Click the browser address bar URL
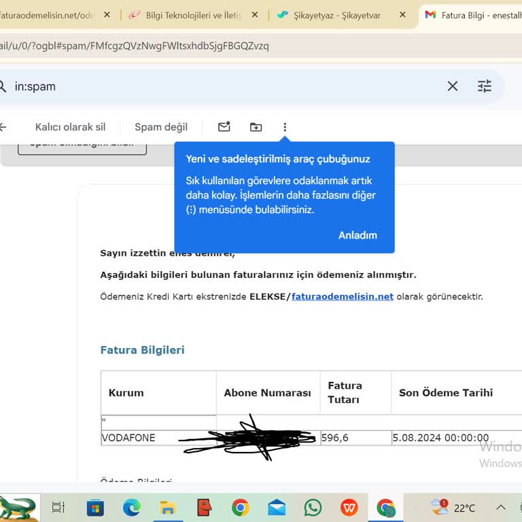 (135, 46)
